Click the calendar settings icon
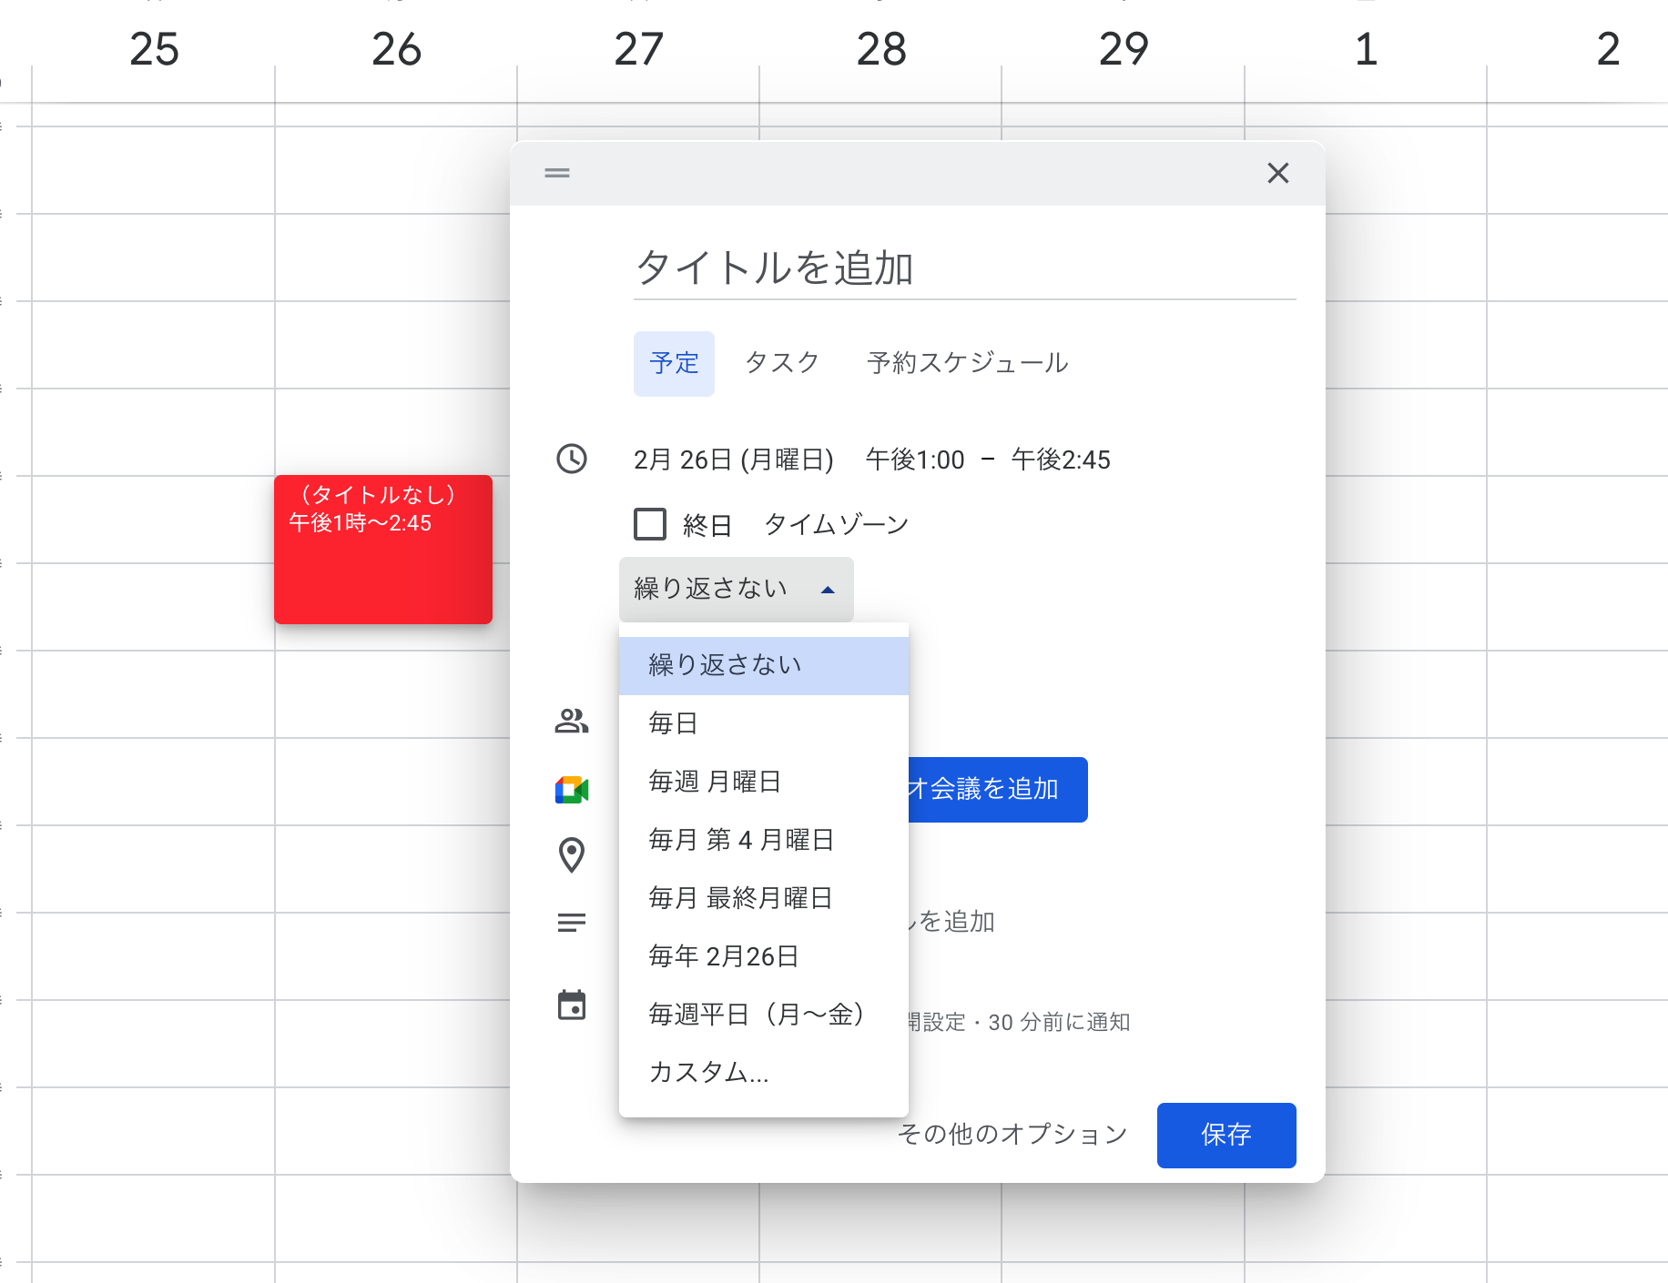This screenshot has height=1283, width=1668. point(572,1005)
